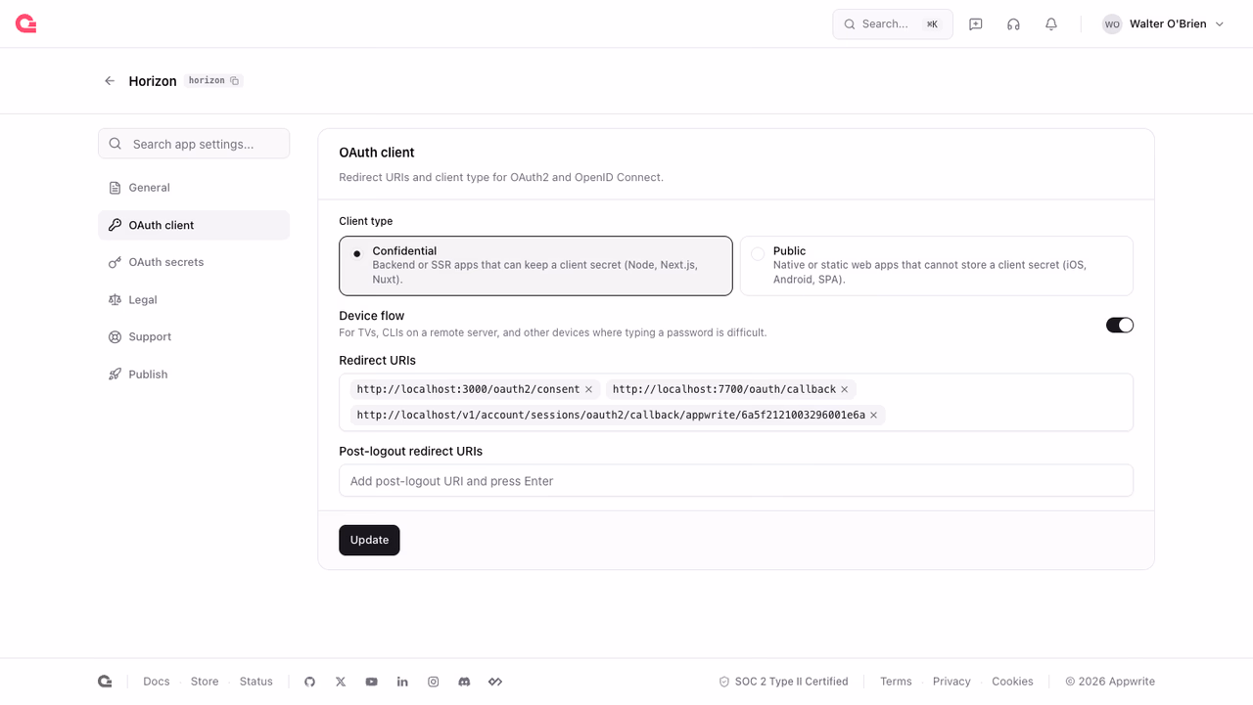
Task: Open LinkedIn link in footer
Action: [402, 682]
